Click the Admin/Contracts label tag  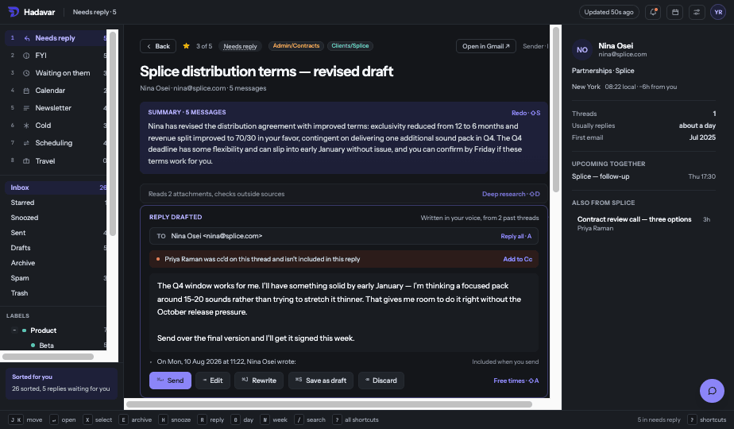[296, 46]
